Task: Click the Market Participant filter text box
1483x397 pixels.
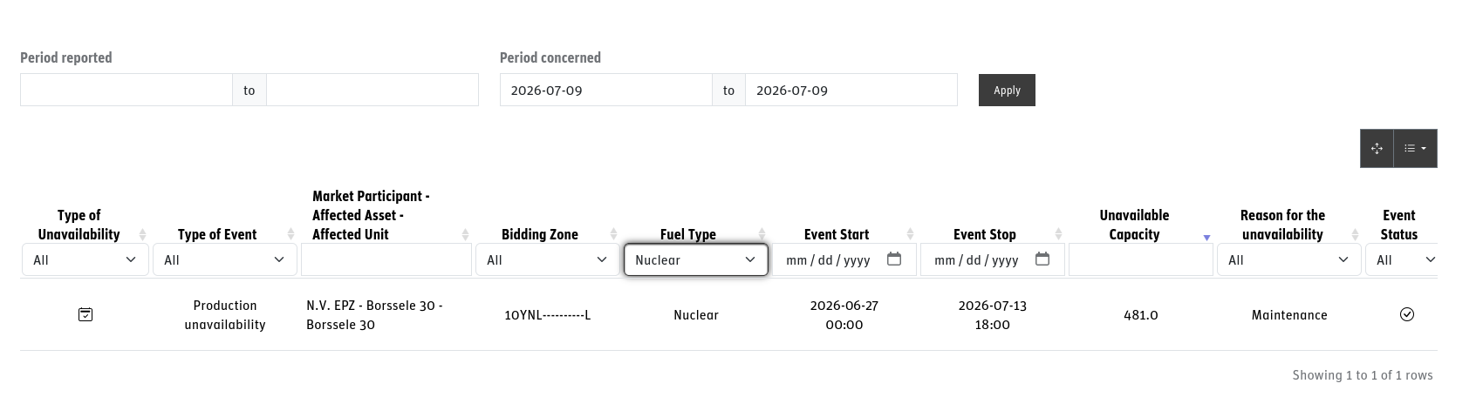Action: tap(386, 259)
